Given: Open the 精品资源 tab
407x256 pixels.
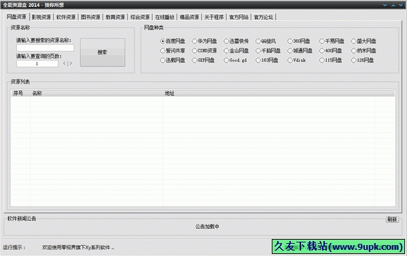Looking at the screenshot, I should [x=190, y=17].
